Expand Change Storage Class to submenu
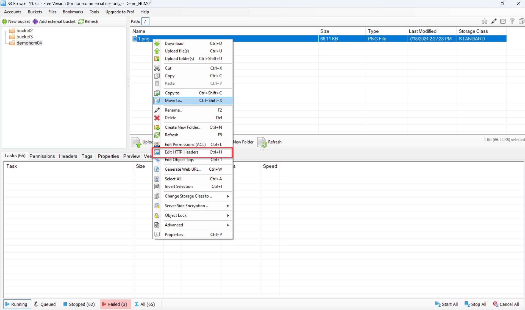 point(228,196)
